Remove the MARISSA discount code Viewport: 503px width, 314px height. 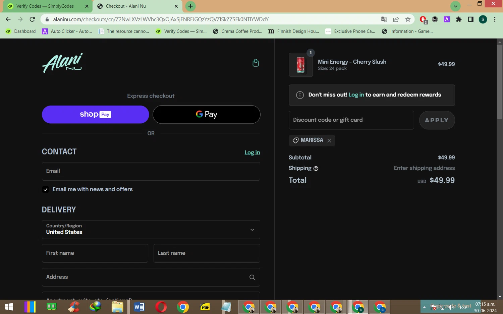pos(329,140)
